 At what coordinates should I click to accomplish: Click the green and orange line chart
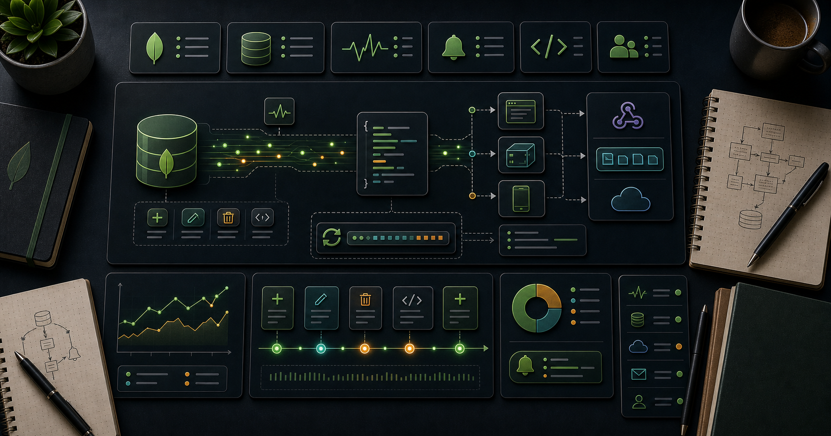click(174, 318)
